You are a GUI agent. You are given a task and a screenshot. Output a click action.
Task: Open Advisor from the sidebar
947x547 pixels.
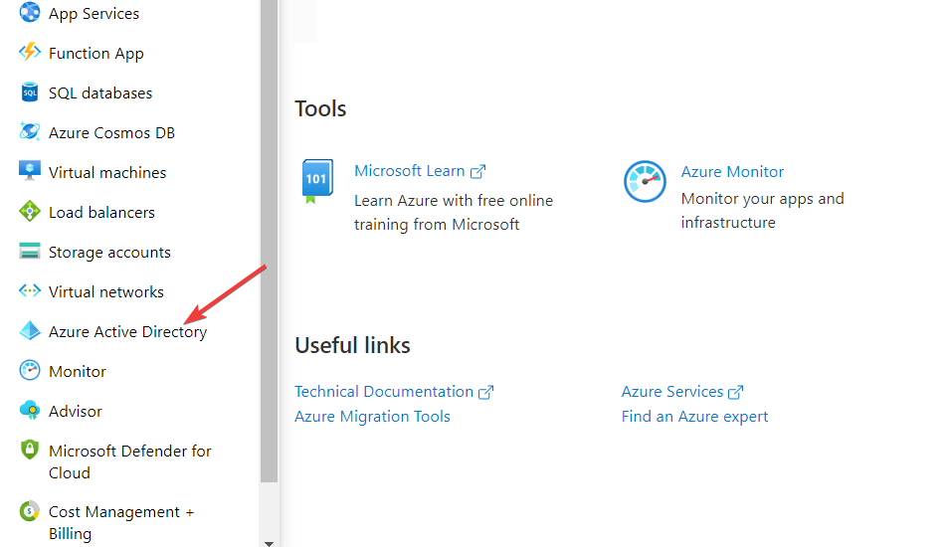(76, 411)
